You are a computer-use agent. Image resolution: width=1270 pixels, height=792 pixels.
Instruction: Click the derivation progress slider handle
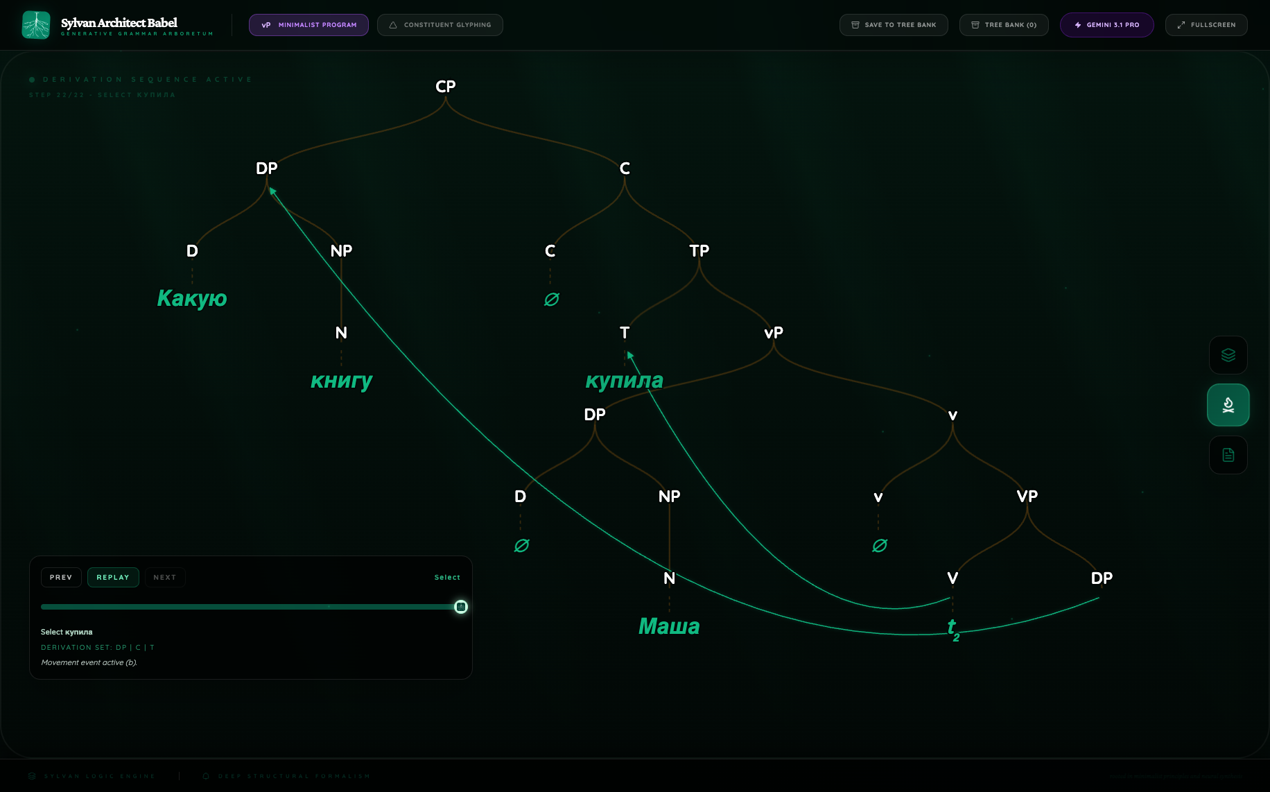(x=461, y=608)
